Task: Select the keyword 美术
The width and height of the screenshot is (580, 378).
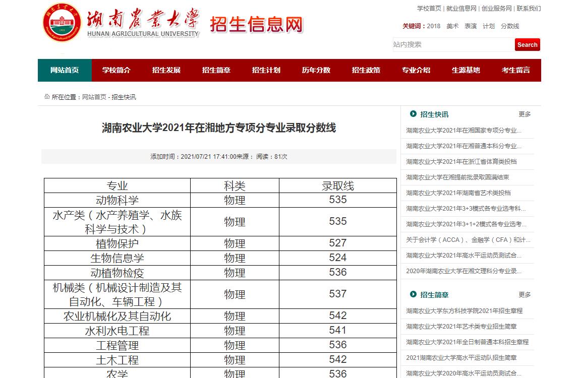Action: pos(452,26)
